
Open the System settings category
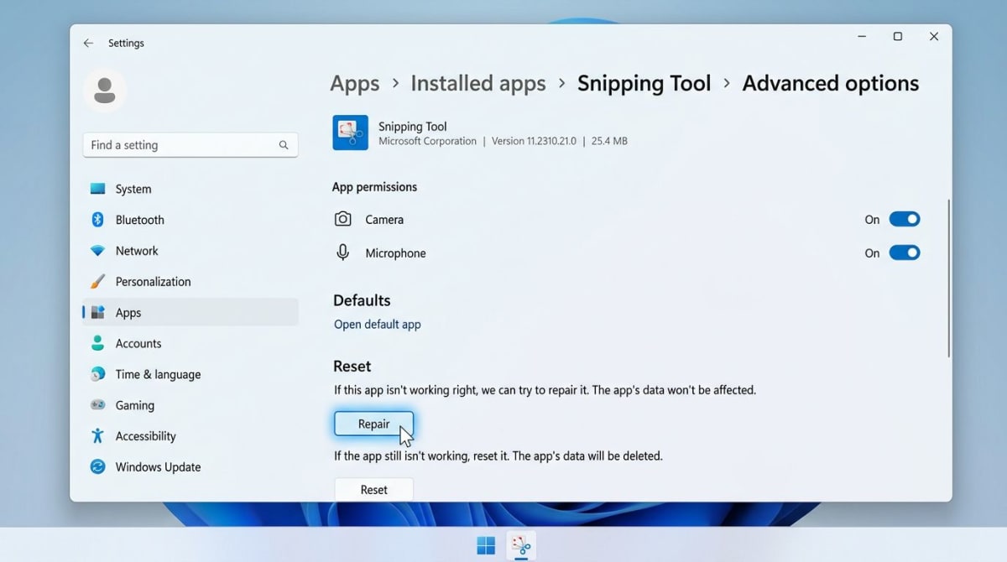190,189
